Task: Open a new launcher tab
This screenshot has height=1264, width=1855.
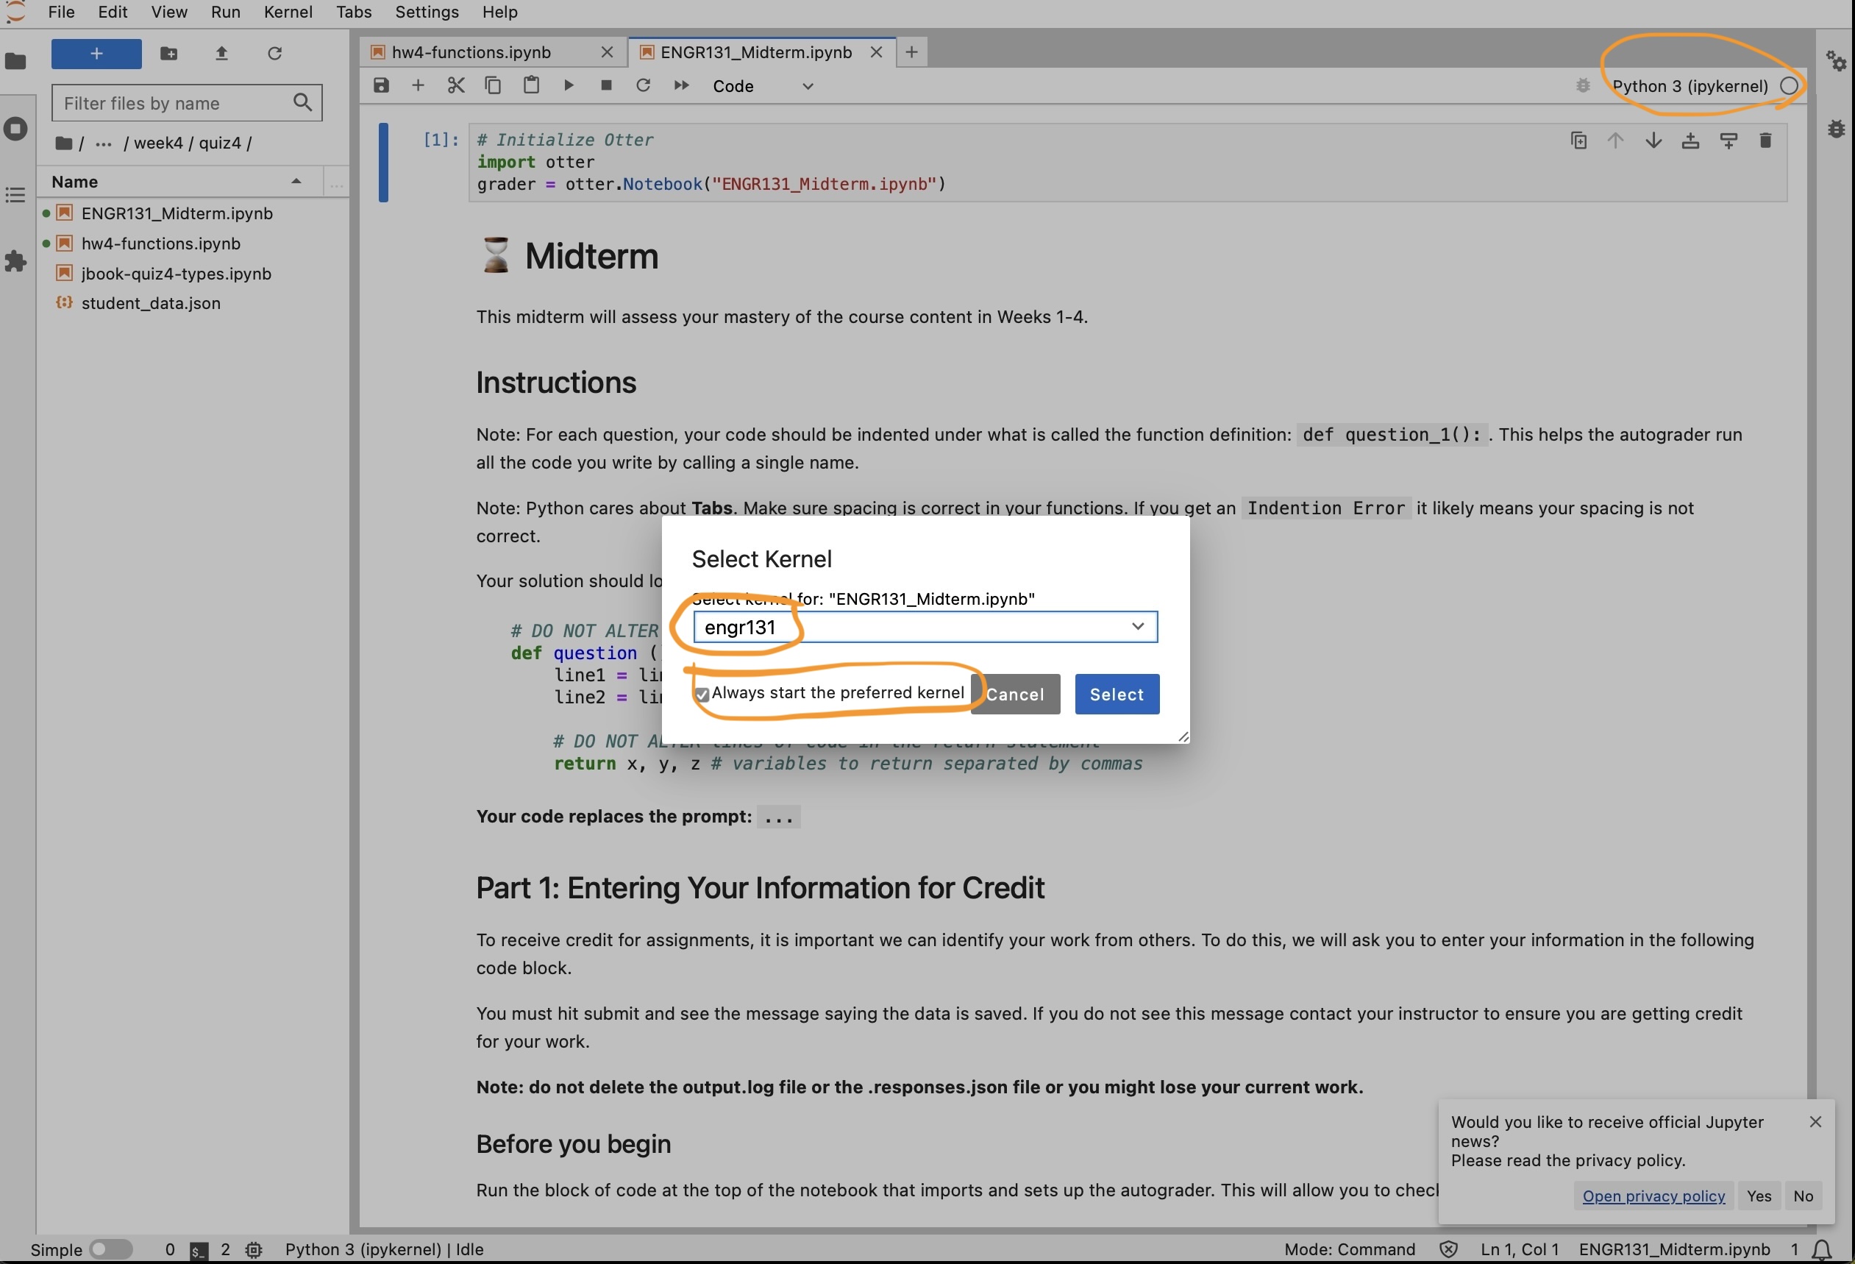Action: (x=911, y=53)
